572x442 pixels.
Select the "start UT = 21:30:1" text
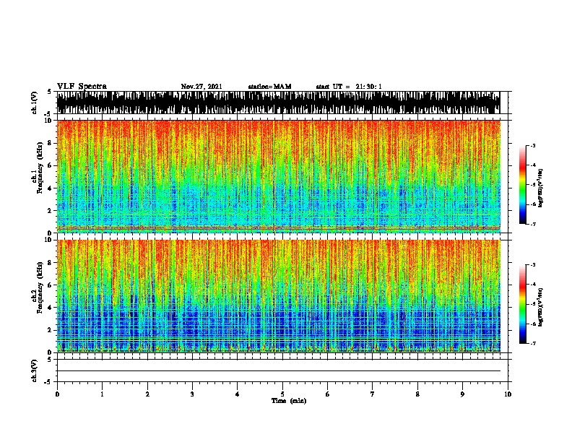coord(349,87)
